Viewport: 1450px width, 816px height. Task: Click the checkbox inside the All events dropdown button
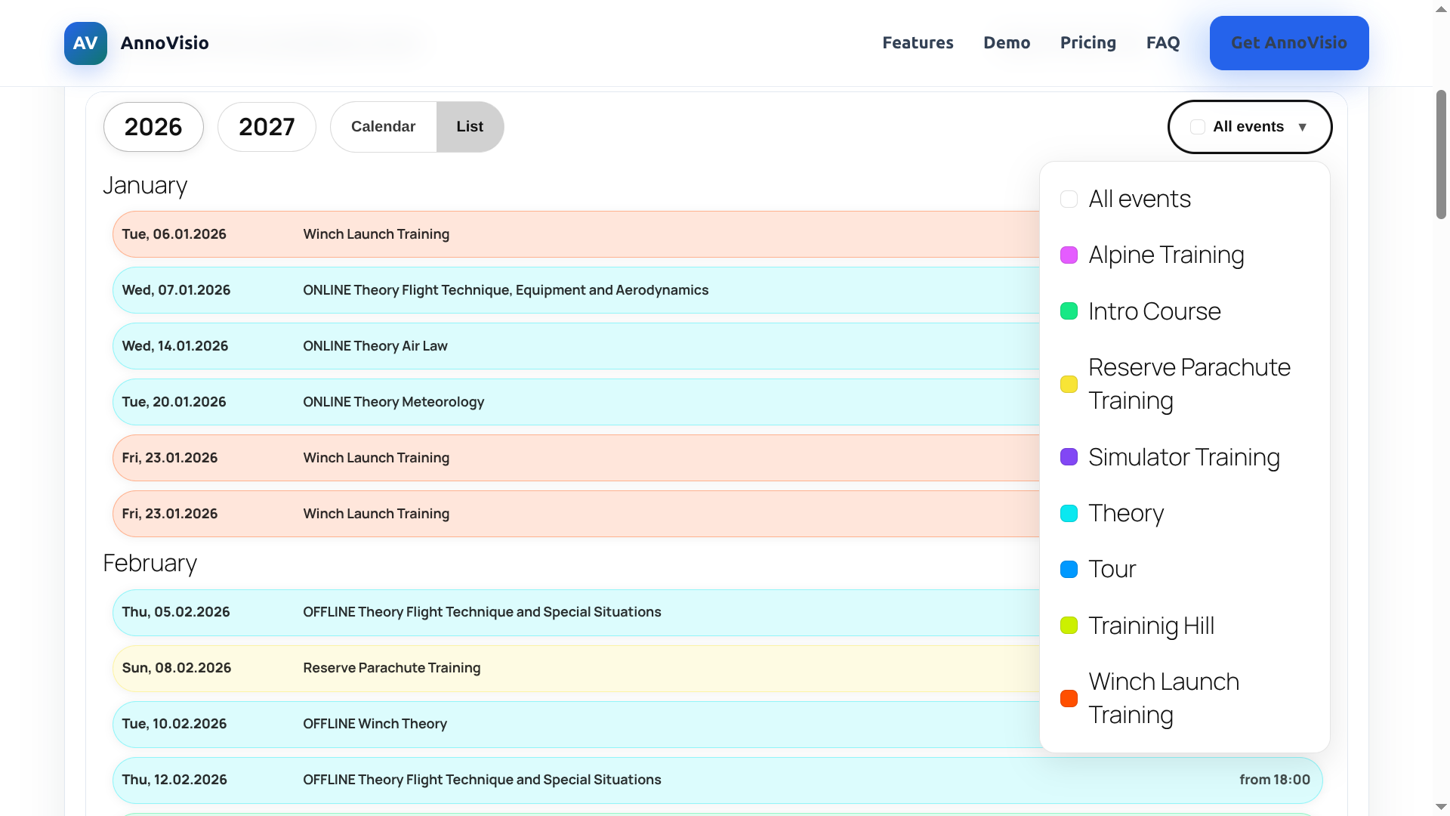click(1198, 127)
